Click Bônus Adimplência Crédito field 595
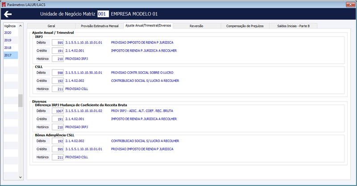The width and height of the screenshot is (357, 186). pyautogui.click(x=58, y=149)
